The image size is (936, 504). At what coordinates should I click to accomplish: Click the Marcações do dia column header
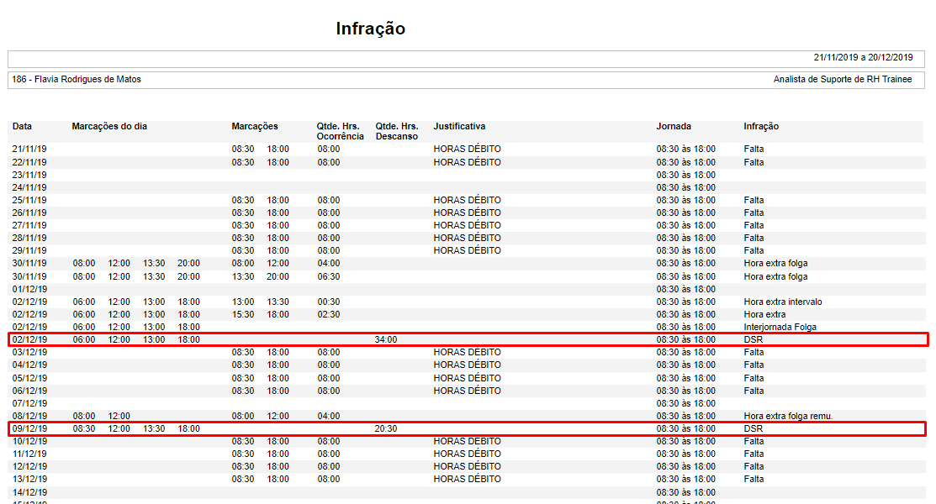pos(109,126)
